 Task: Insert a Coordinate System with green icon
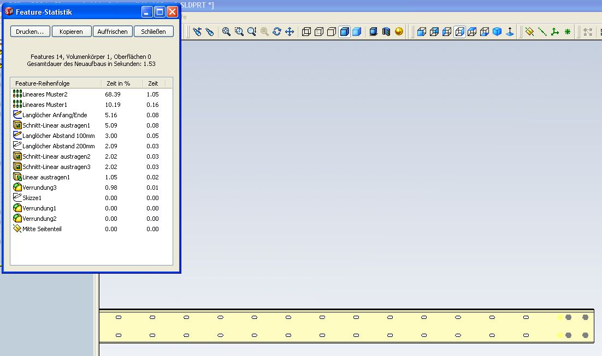tap(555, 32)
